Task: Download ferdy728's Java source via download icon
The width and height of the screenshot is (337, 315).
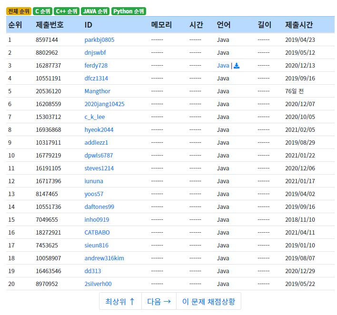Action: [x=237, y=66]
